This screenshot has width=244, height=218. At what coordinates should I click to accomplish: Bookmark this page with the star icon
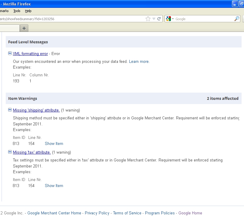click(148, 19)
